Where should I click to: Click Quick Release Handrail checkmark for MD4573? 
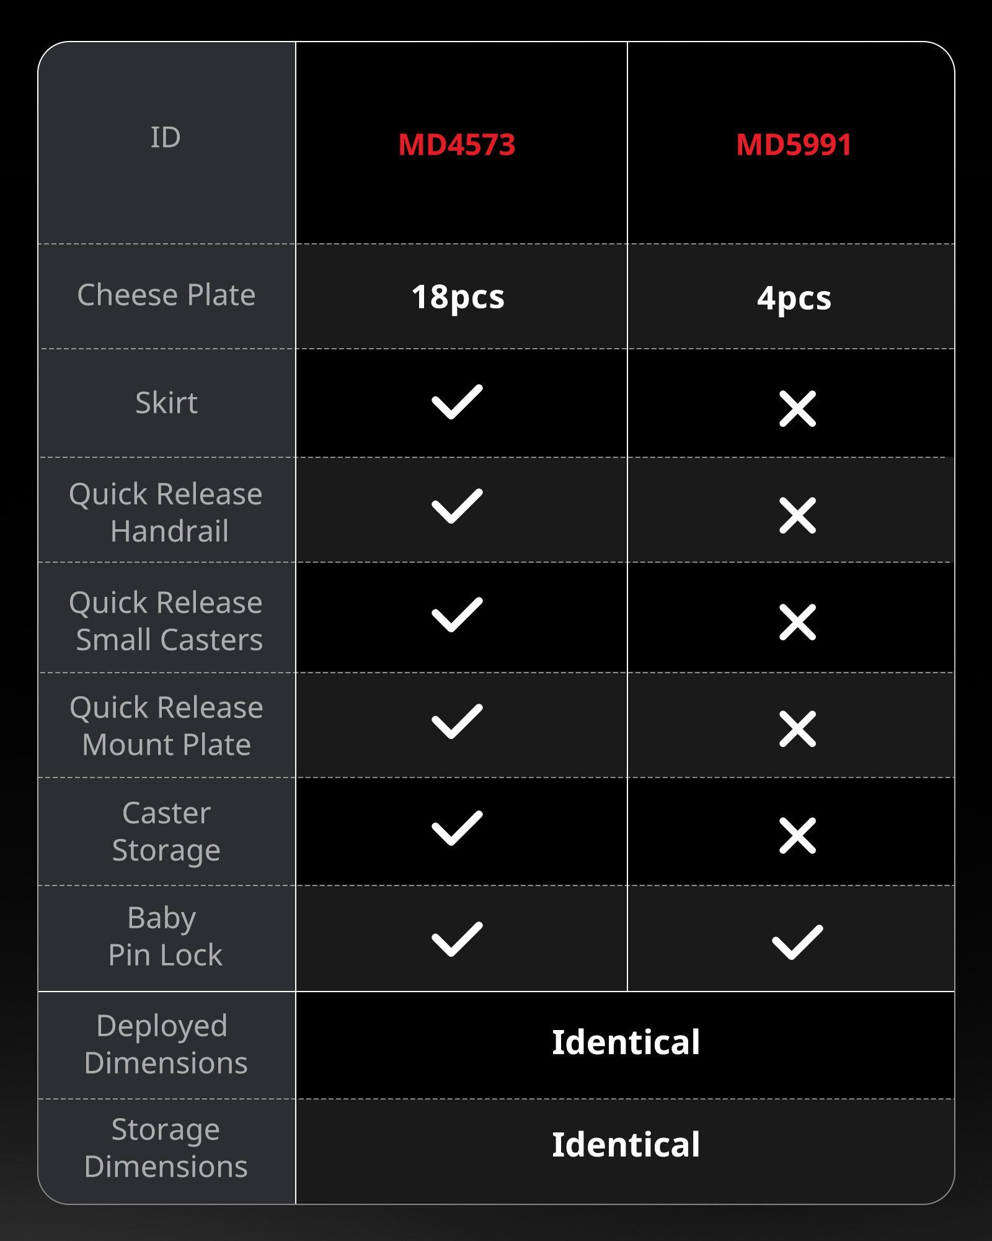[x=457, y=506]
